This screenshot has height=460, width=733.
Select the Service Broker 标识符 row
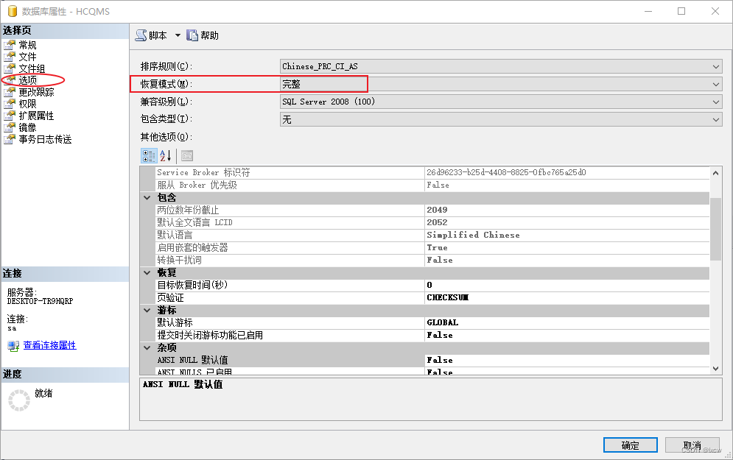pyautogui.click(x=432, y=172)
